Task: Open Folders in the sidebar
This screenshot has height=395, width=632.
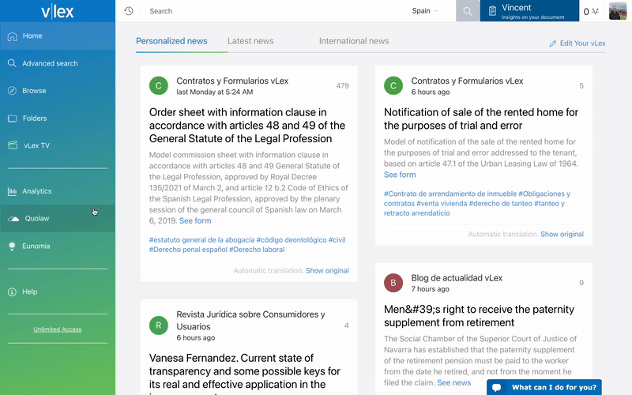Action: pos(58,118)
